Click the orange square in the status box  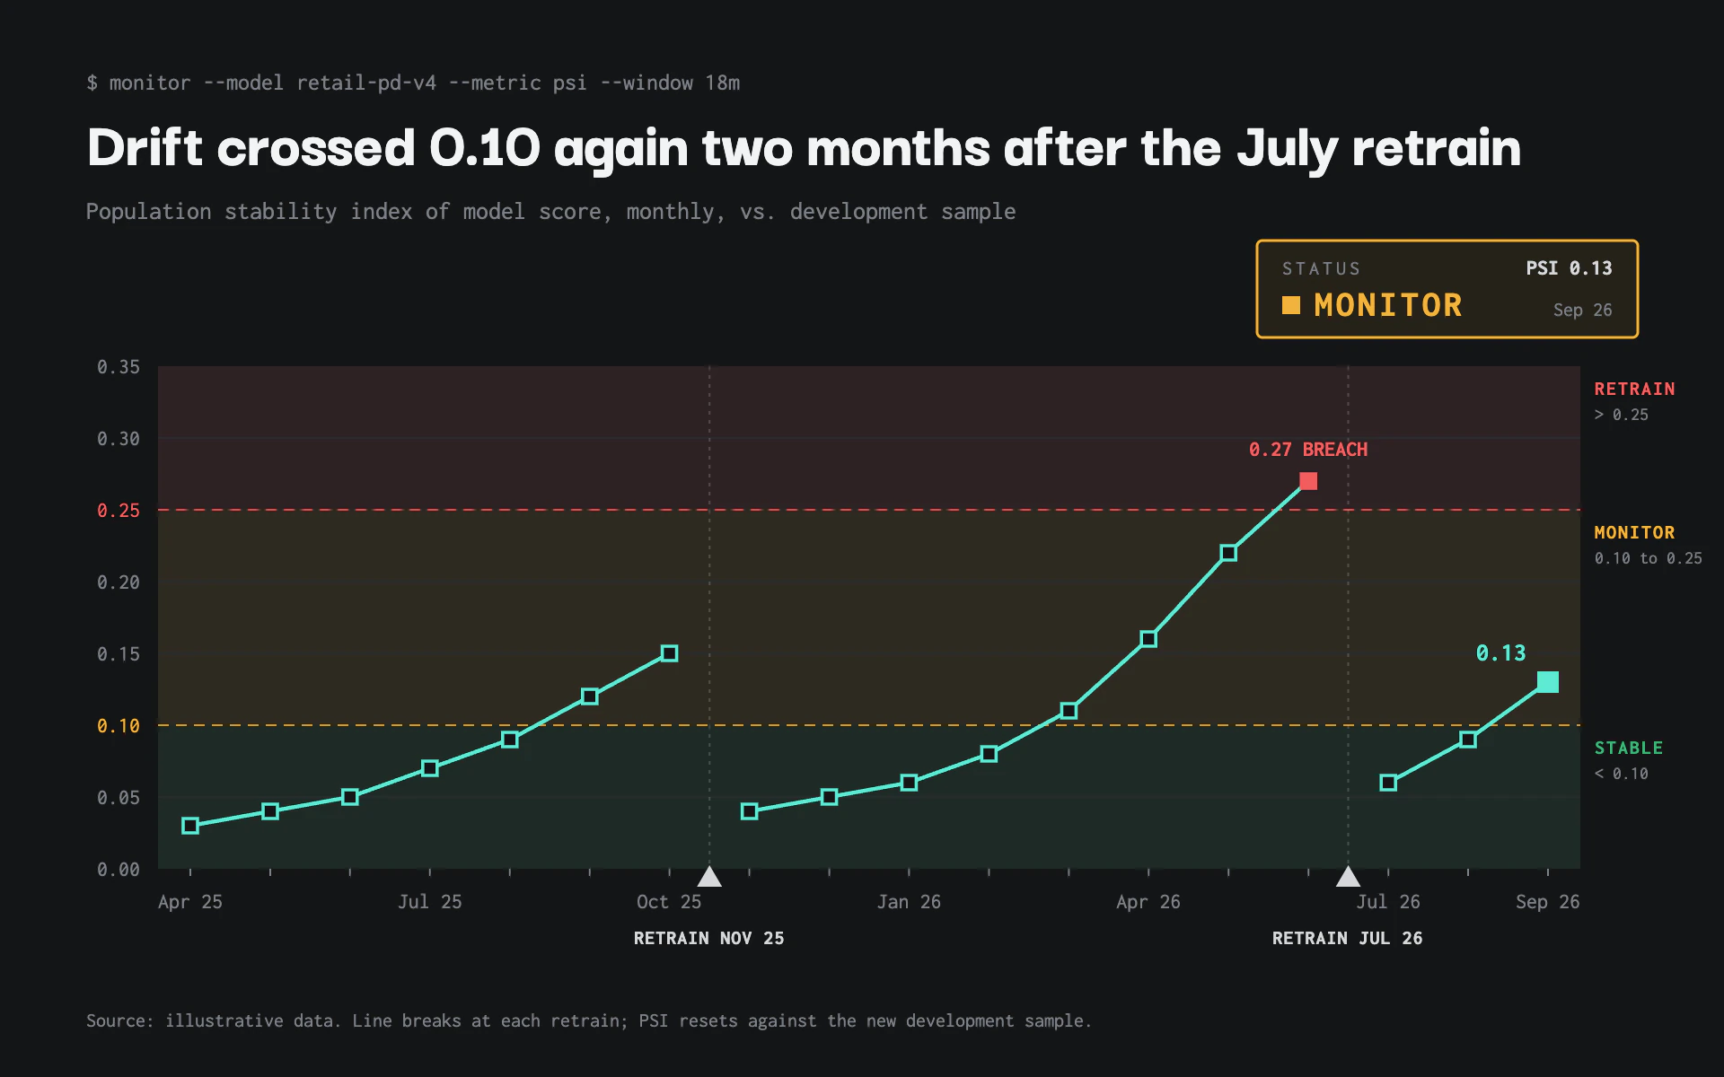pos(1291,305)
